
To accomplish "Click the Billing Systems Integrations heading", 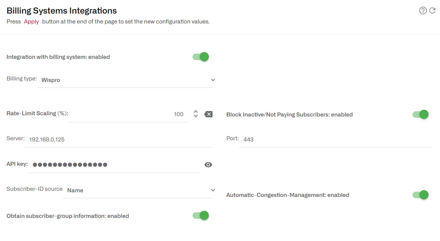I will (62, 11).
